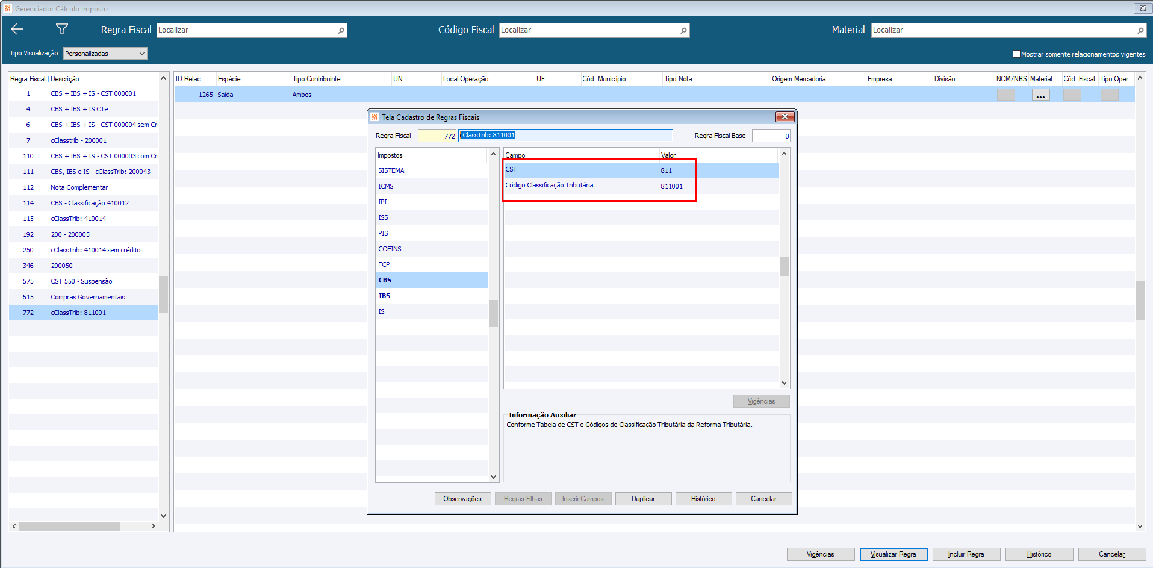Select rule 192 200 - 200005
Screen dimensions: 1153x568
(x=84, y=234)
